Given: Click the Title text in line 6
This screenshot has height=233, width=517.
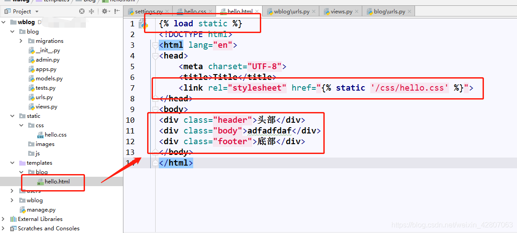Looking at the screenshot, I should (x=225, y=77).
